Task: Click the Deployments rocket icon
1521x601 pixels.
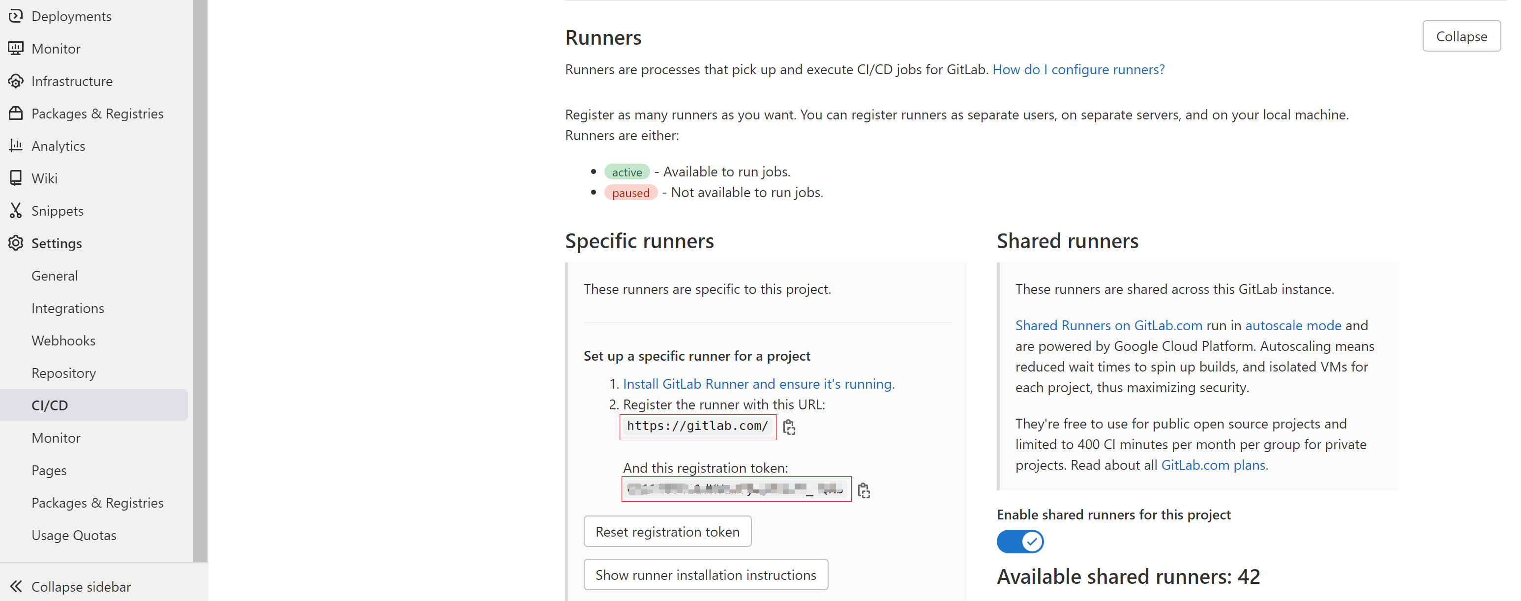Action: pos(16,16)
